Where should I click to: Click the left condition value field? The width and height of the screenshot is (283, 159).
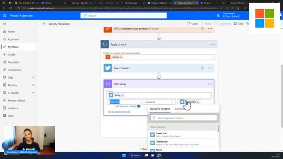pyautogui.click(x=124, y=102)
